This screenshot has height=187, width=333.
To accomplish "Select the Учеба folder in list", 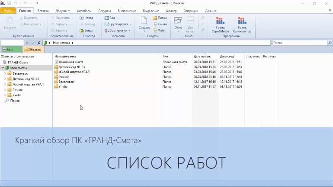I will [61, 87].
